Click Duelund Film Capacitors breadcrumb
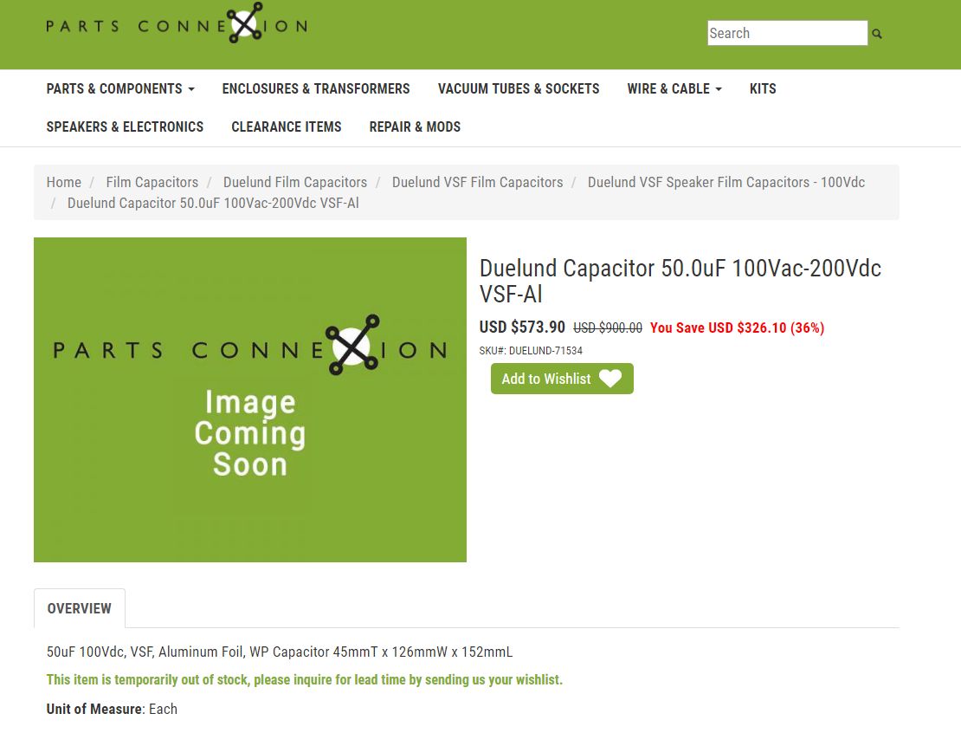961x733 pixels. 295,182
